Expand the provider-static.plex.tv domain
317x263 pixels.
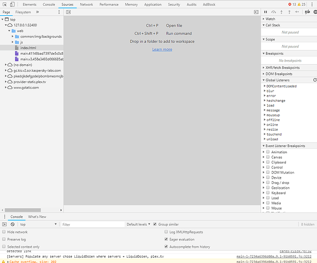[x=6, y=82]
